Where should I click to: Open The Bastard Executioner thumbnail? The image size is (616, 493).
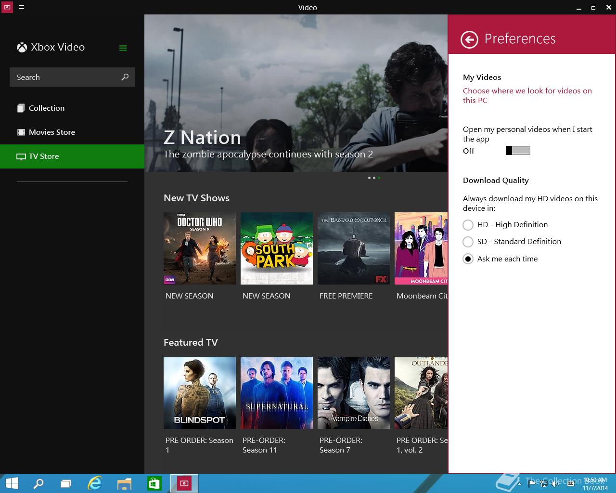point(354,248)
